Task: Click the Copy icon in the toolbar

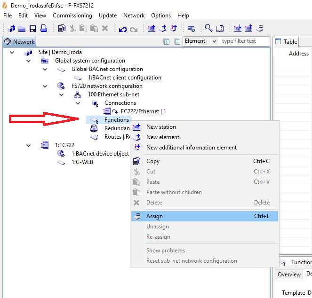Action: tap(62, 29)
